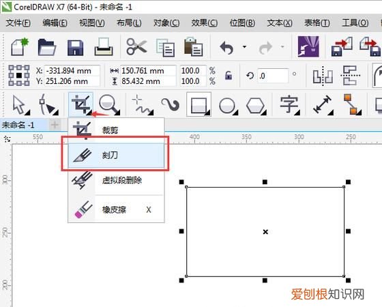Open the Crop tool flyout arrow
This screenshot has width=382, height=307.
(89, 113)
